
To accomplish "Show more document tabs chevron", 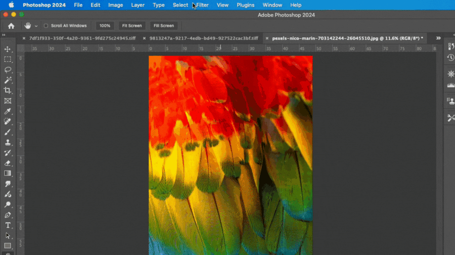I will [438, 38].
